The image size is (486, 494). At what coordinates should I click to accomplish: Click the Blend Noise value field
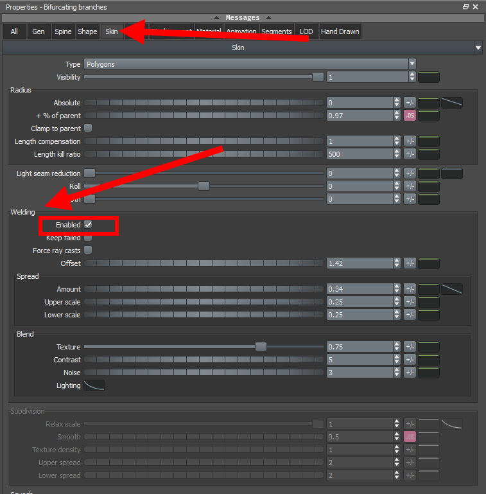(360, 373)
